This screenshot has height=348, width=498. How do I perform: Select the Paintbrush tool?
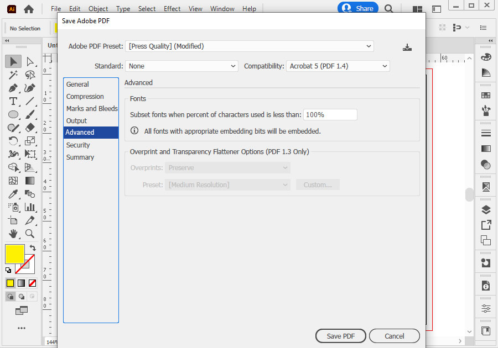point(30,114)
